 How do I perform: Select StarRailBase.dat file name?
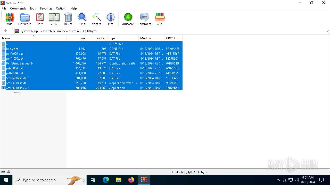point(17,78)
